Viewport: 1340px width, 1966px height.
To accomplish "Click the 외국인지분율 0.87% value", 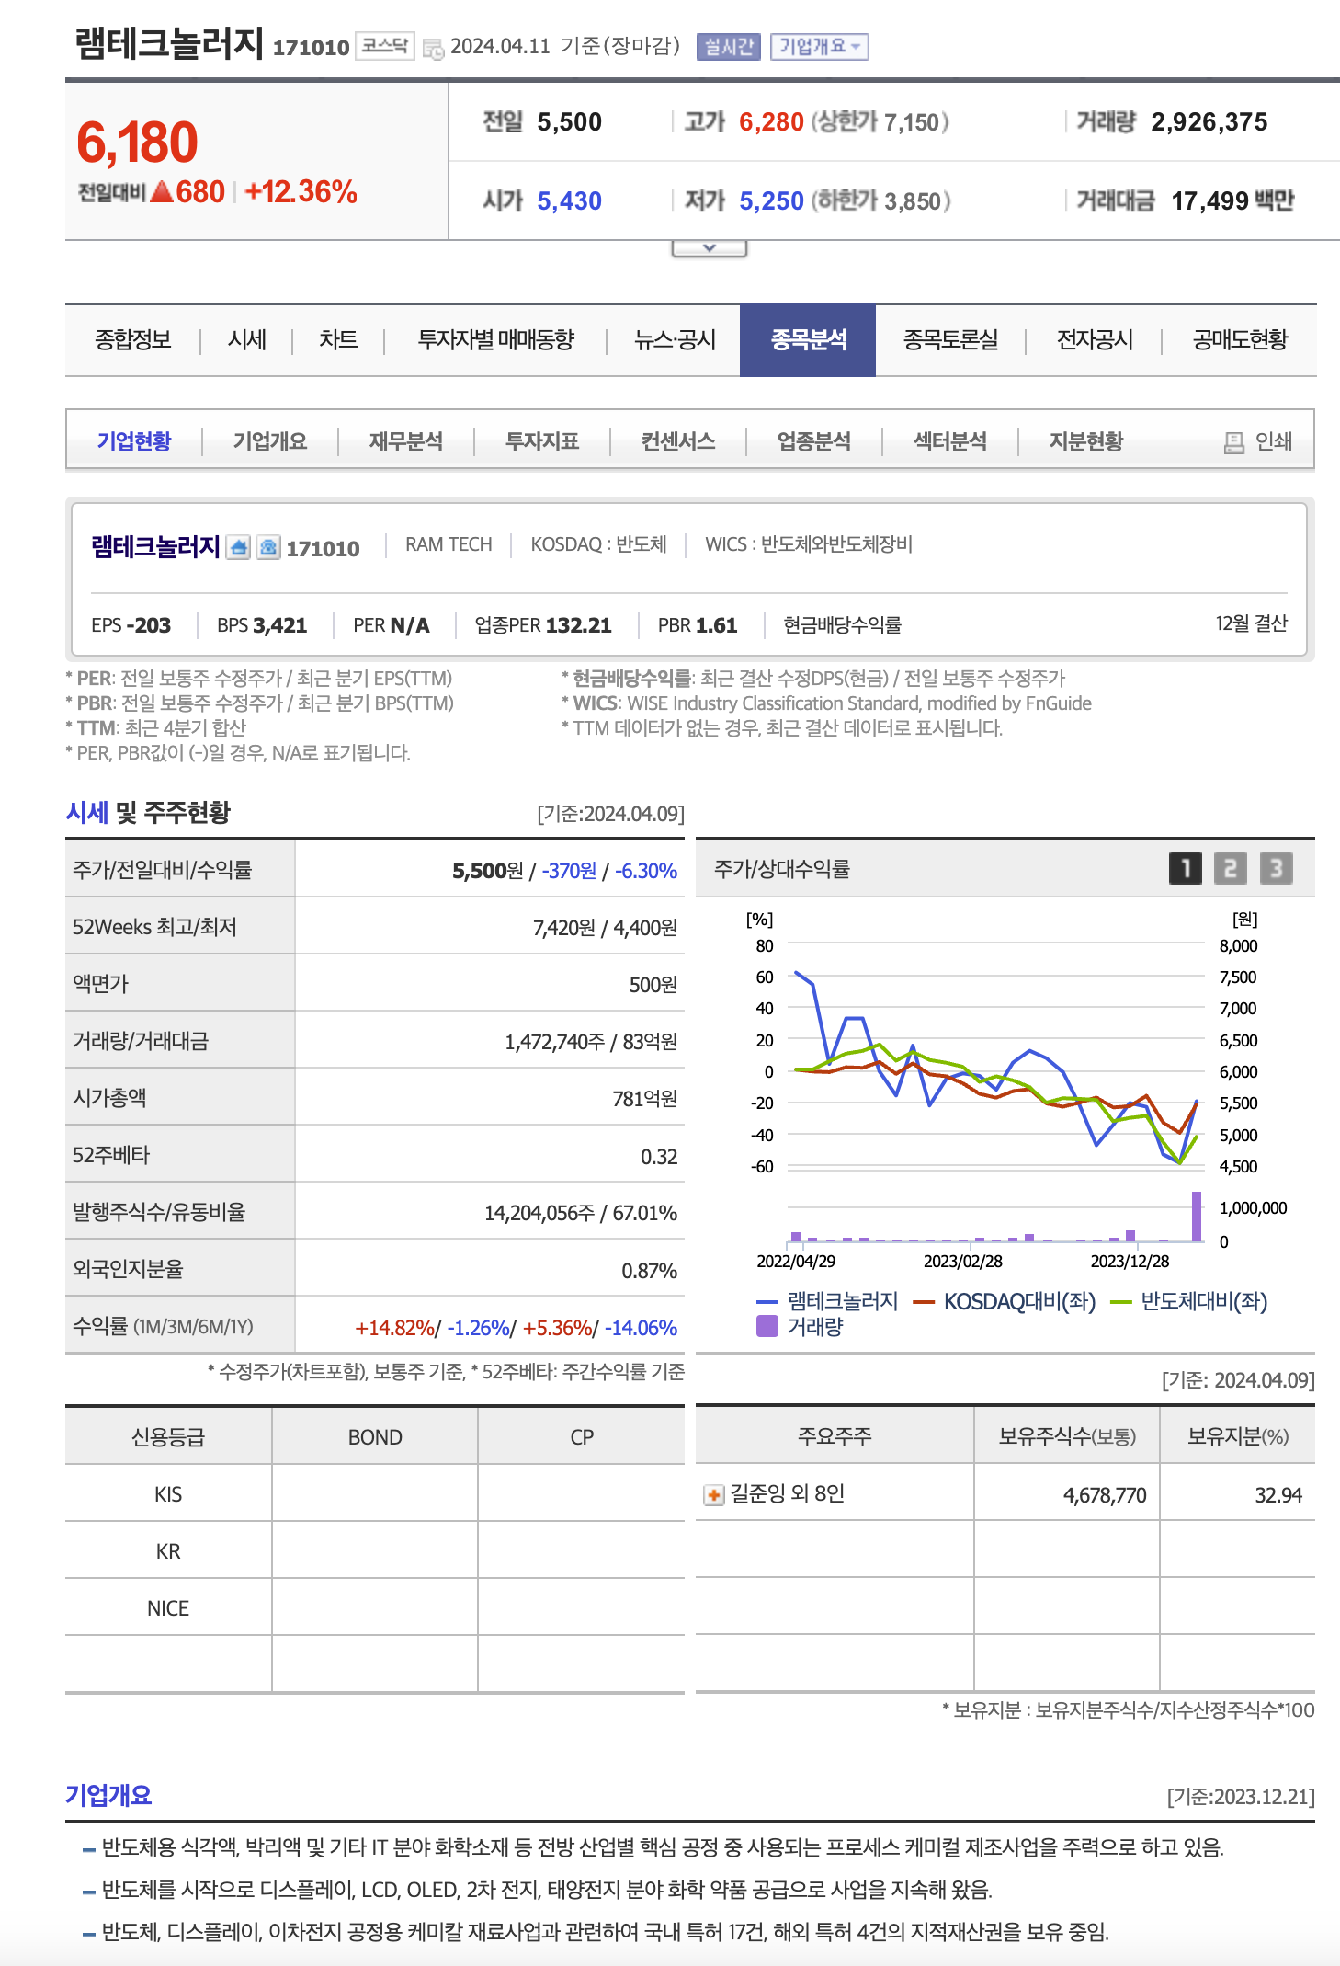I will point(650,1271).
